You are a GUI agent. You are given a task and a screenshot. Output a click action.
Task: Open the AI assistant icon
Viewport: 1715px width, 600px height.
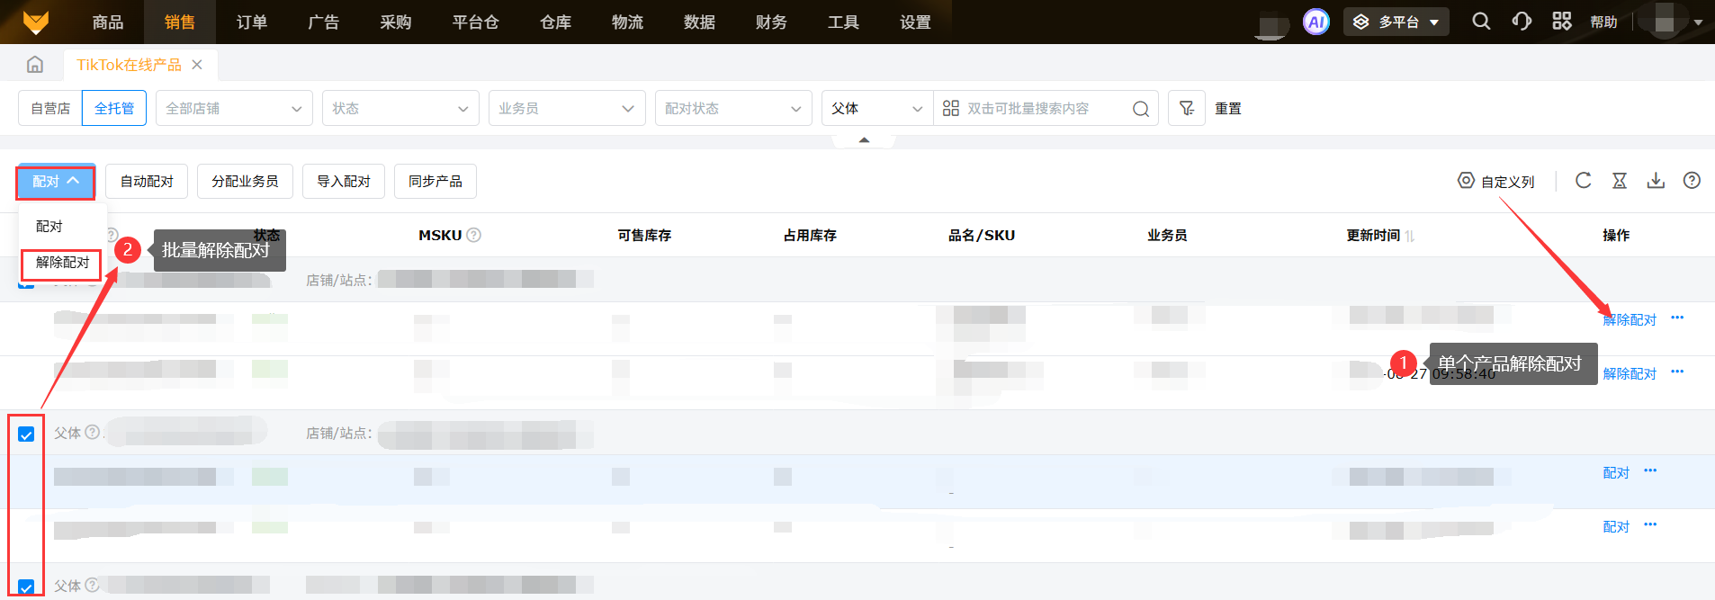(1315, 22)
